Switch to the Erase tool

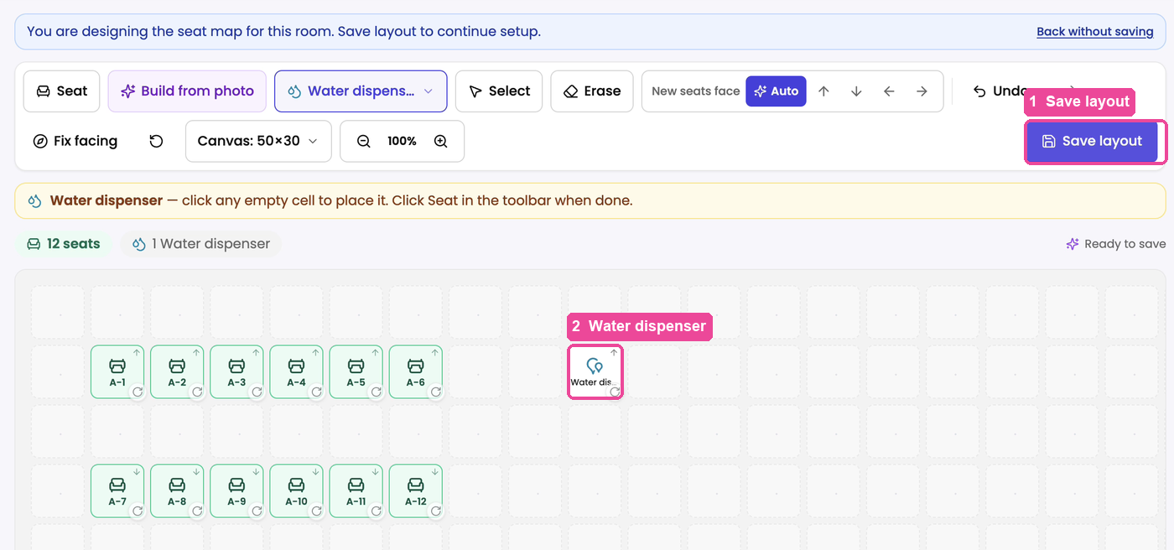592,91
